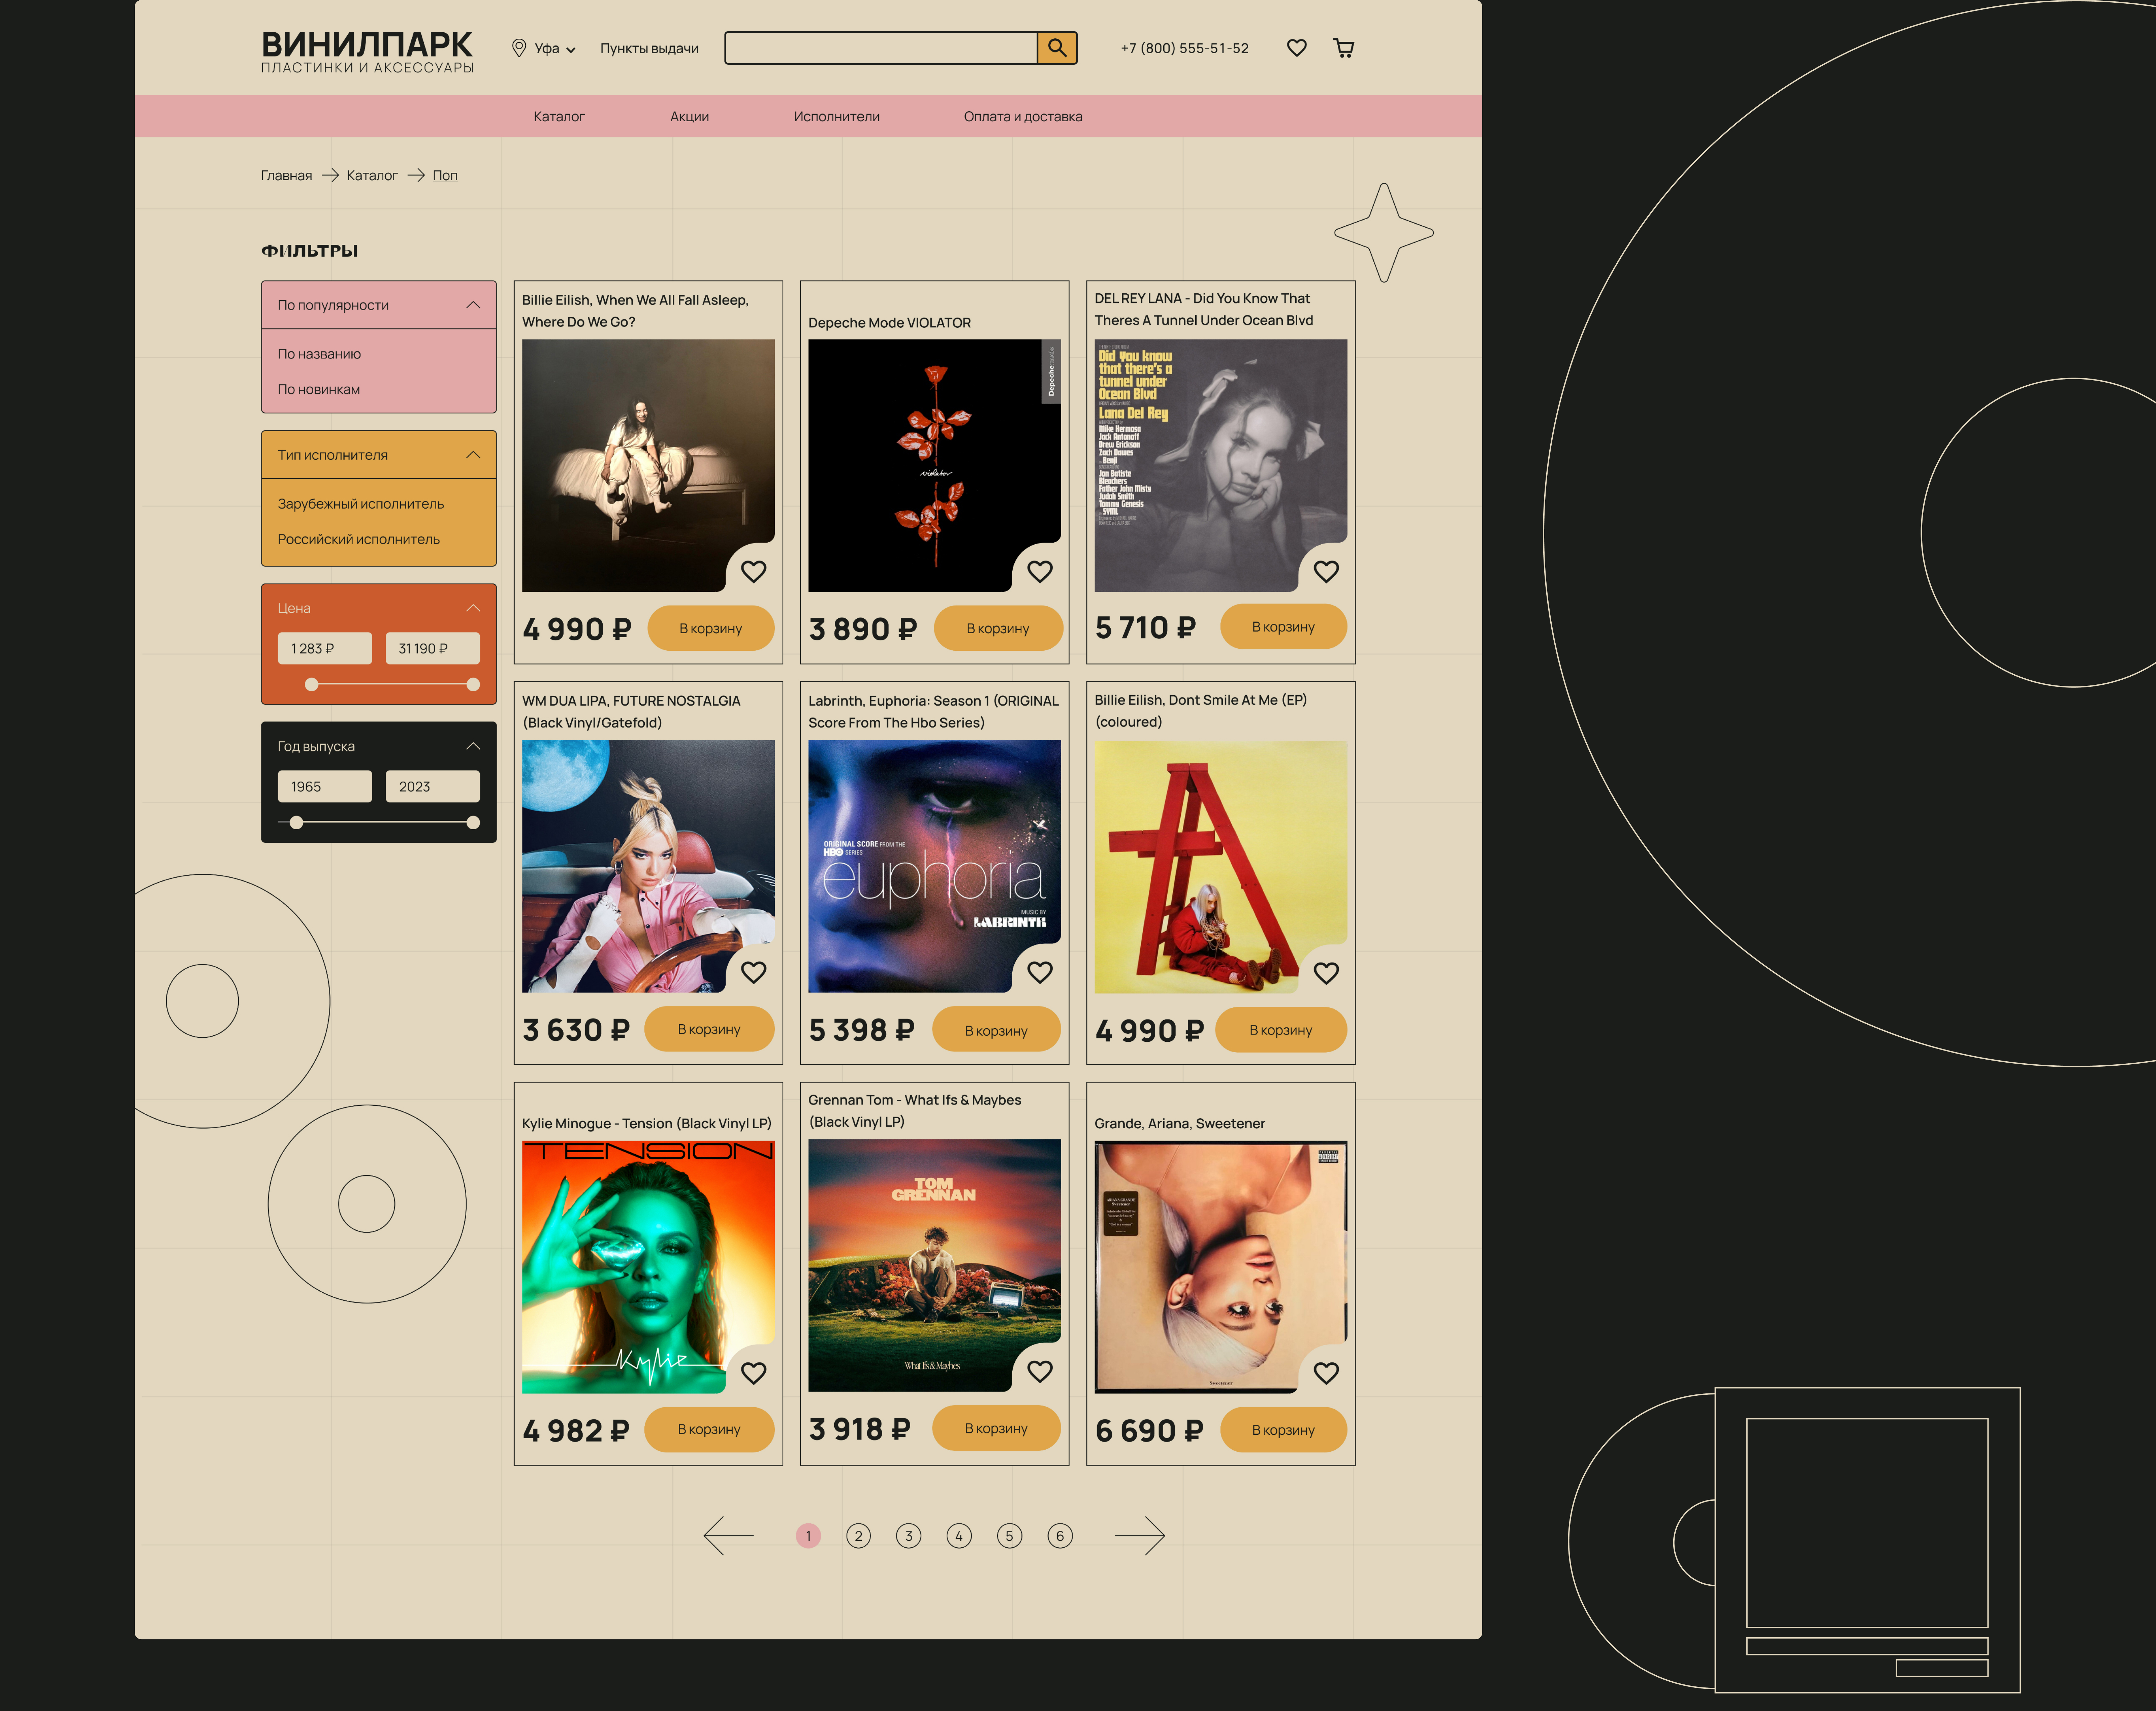This screenshot has width=2156, height=1711.
Task: Collapse the По популярности sorting dropdown
Action: (x=473, y=305)
